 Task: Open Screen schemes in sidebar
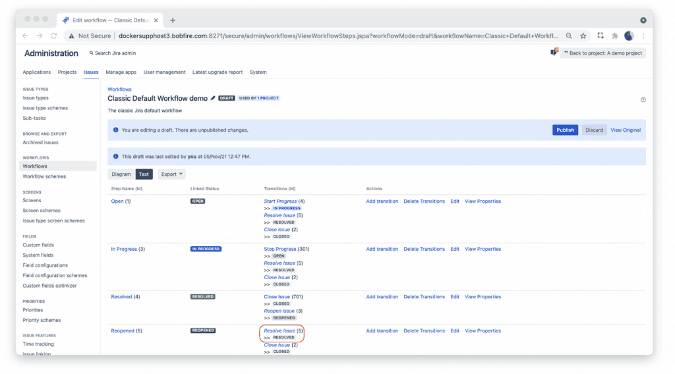point(42,211)
